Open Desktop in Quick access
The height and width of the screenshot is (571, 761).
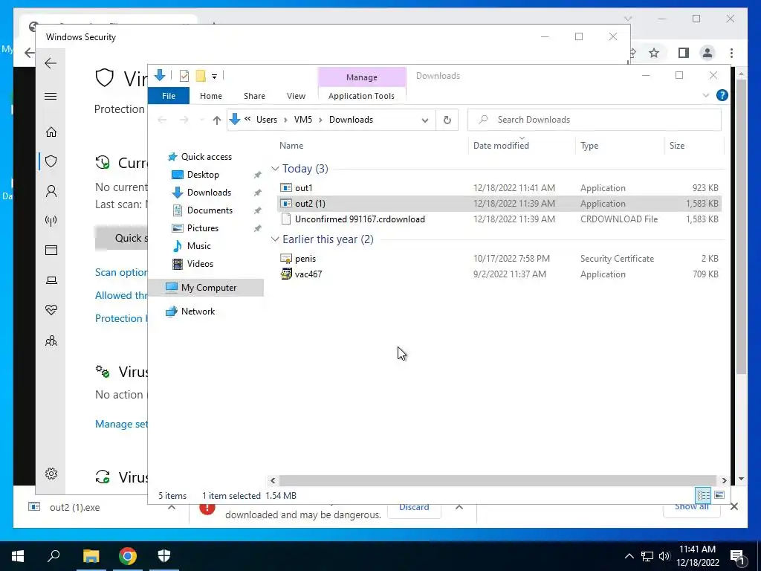point(203,174)
